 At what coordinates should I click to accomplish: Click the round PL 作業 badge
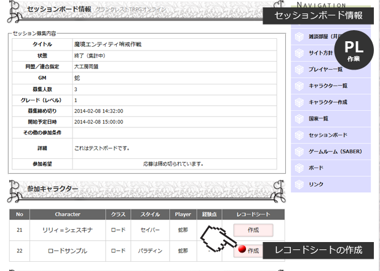353,50
